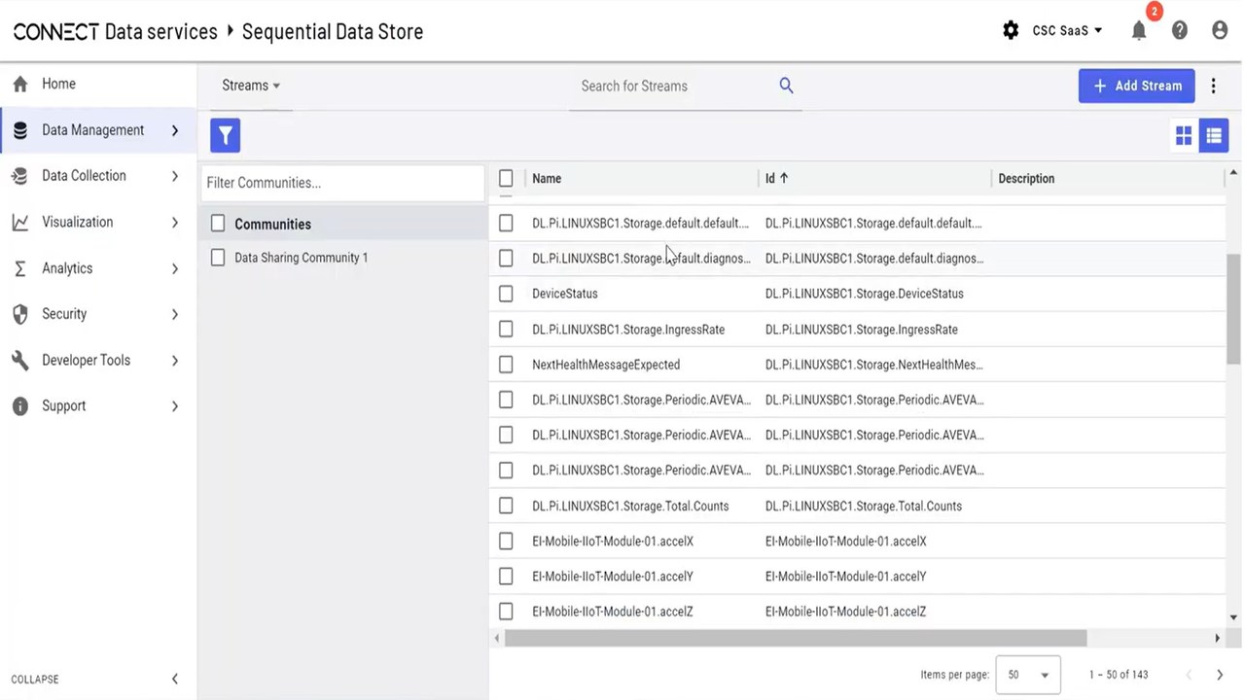Open the Streams dropdown

(x=250, y=86)
